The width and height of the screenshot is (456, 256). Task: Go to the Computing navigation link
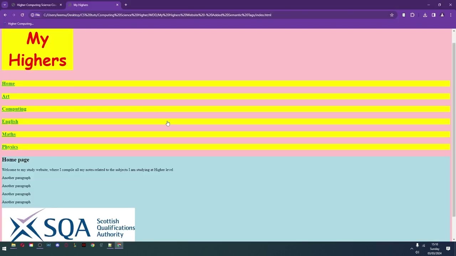(x=14, y=109)
